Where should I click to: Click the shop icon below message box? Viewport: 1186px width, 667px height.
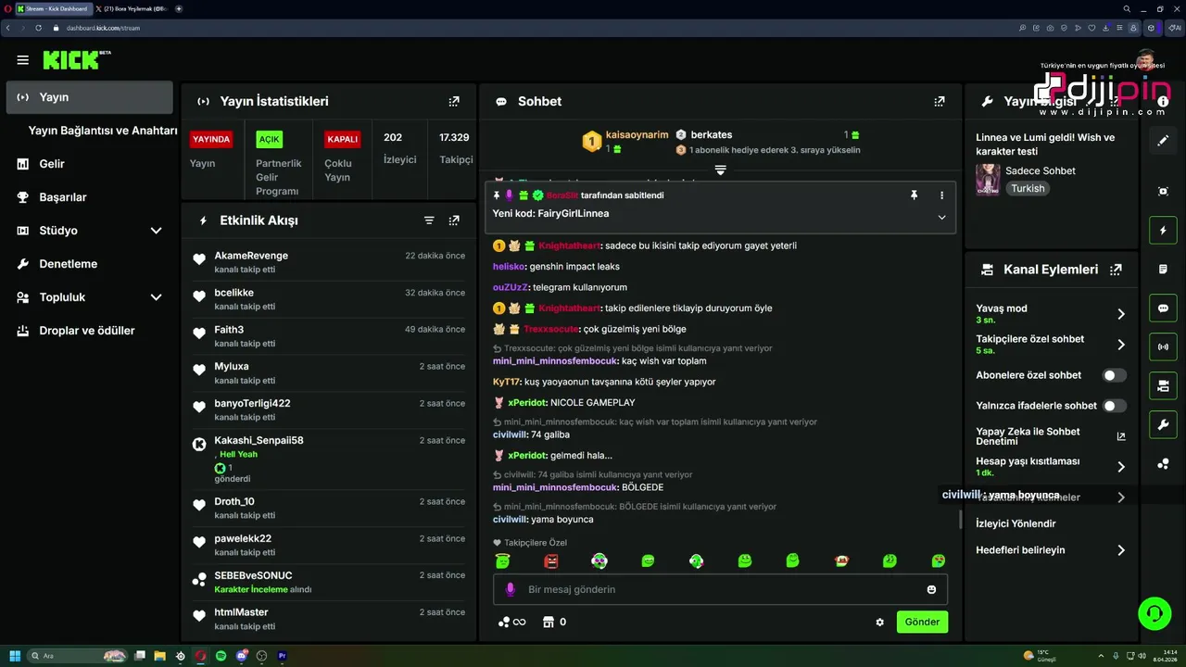(548, 622)
